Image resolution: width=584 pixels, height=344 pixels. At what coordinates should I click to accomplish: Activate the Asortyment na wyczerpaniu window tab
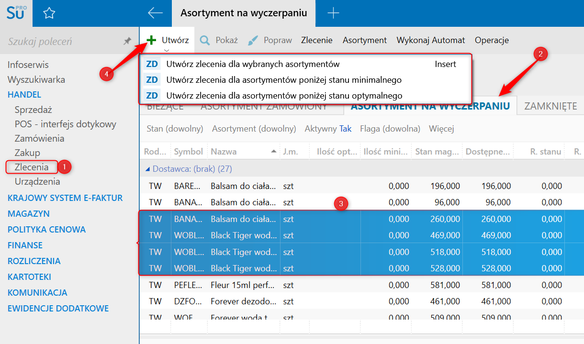click(244, 13)
